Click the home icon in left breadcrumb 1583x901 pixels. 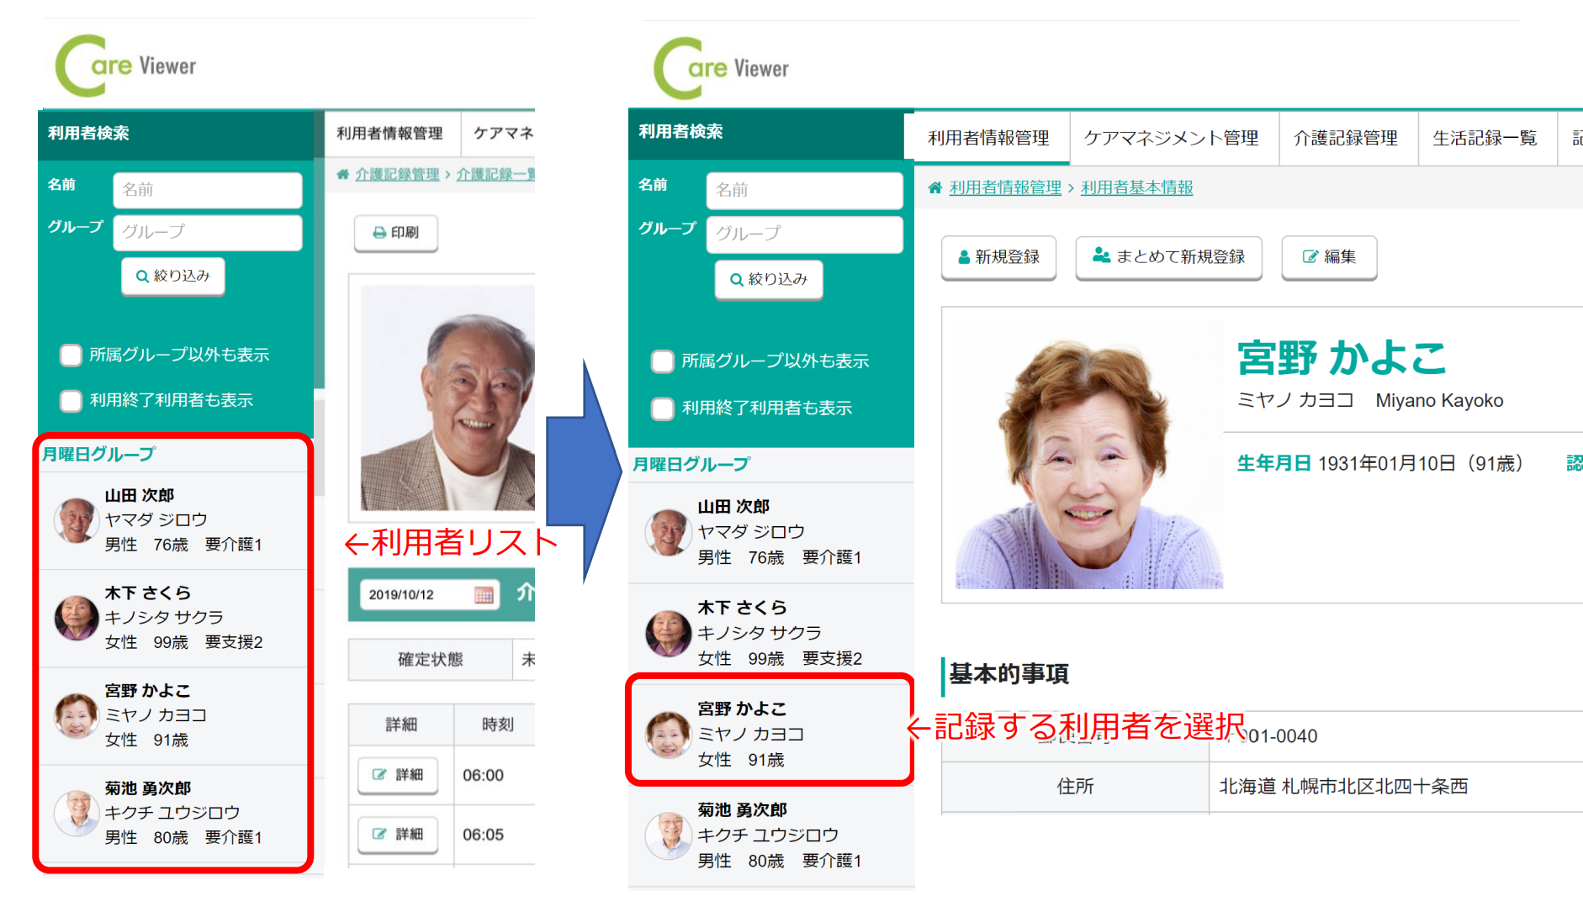(342, 174)
